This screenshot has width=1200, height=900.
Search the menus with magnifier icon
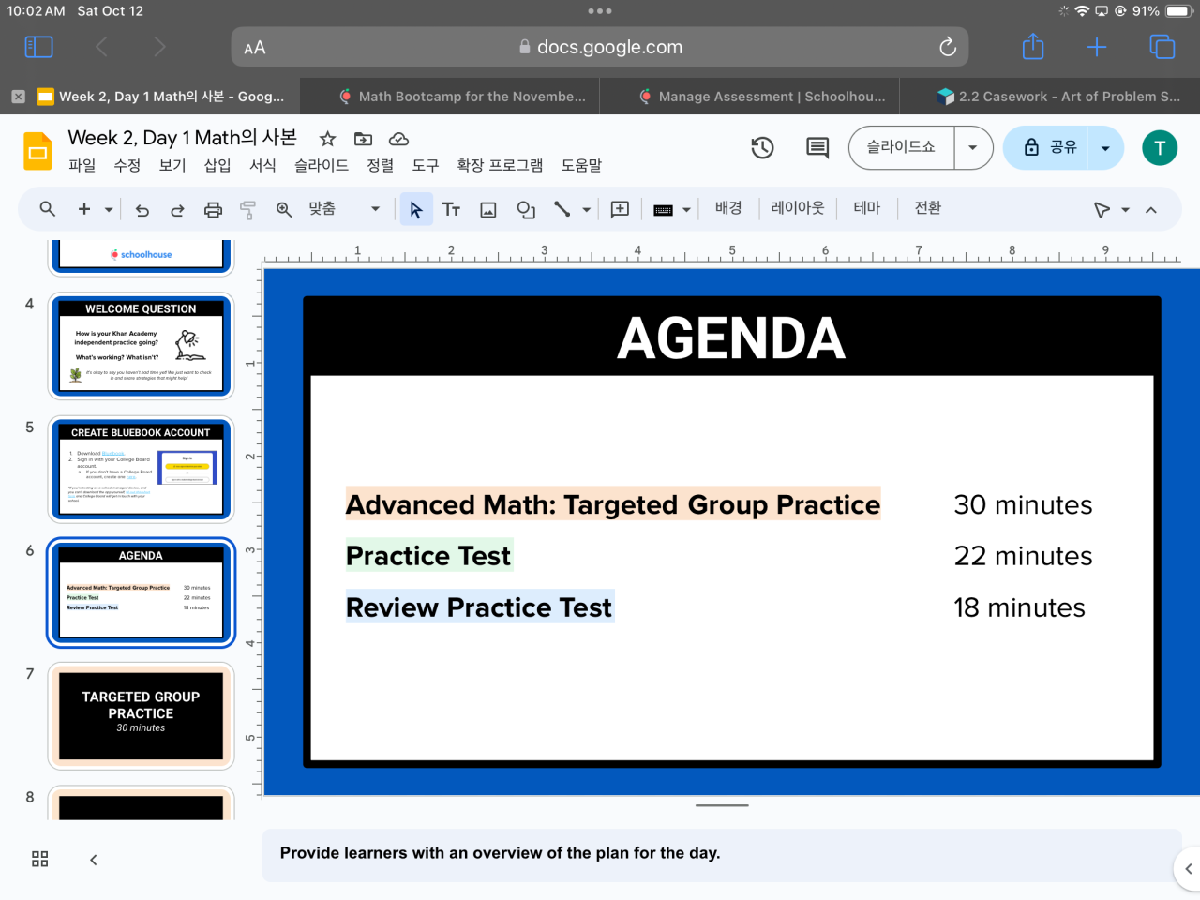[x=48, y=209]
